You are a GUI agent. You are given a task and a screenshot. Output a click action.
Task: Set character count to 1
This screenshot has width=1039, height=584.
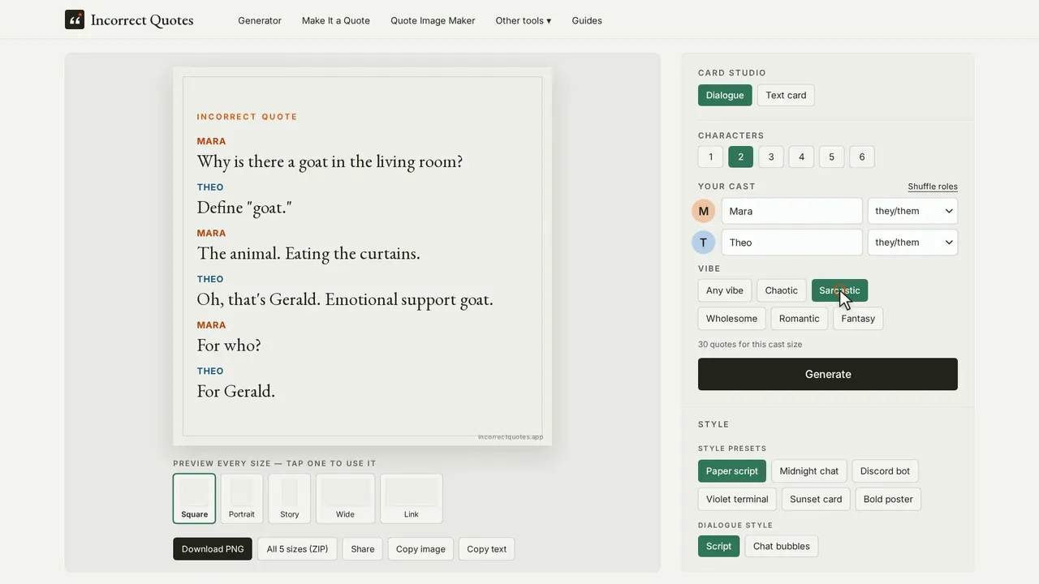pos(710,157)
